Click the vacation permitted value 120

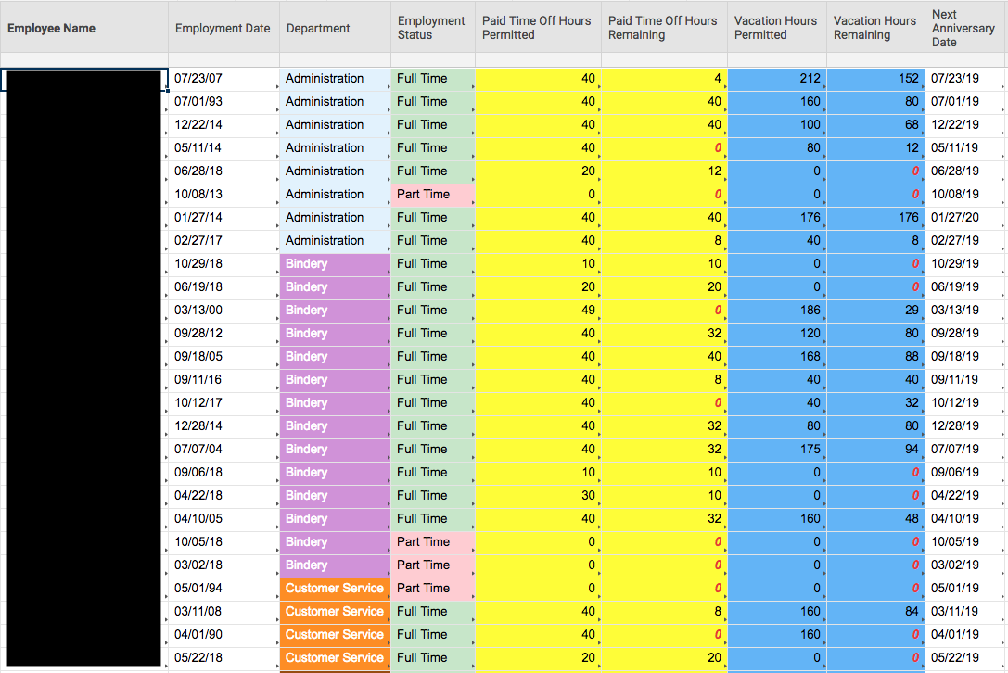776,333
